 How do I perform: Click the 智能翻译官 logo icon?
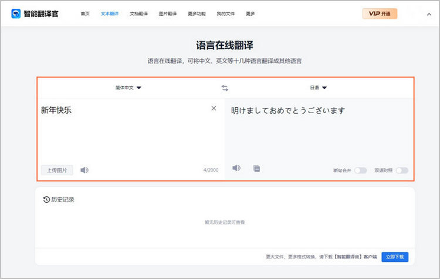[16, 13]
